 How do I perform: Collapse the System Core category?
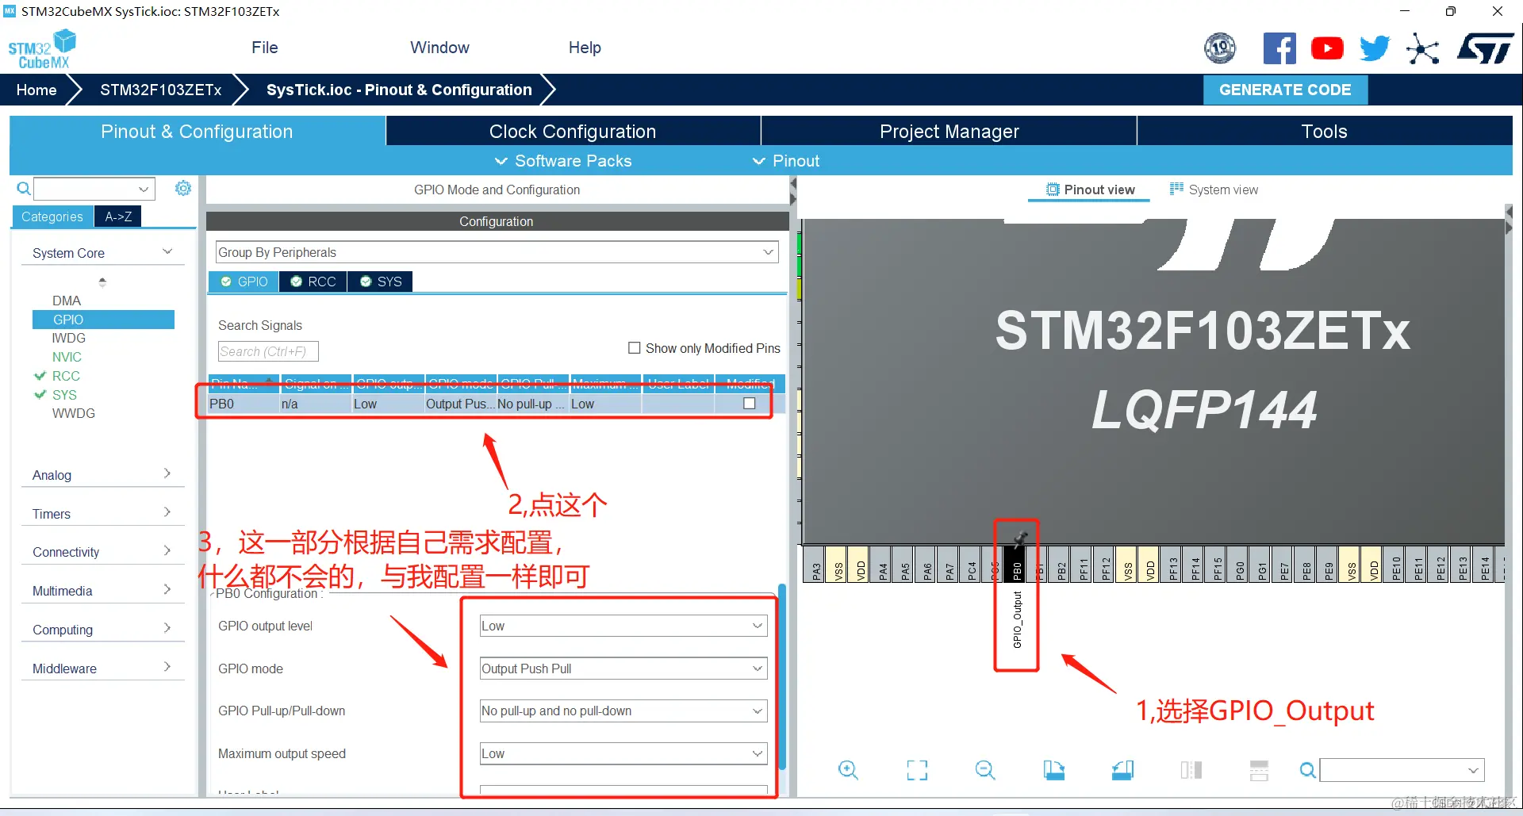(102, 253)
